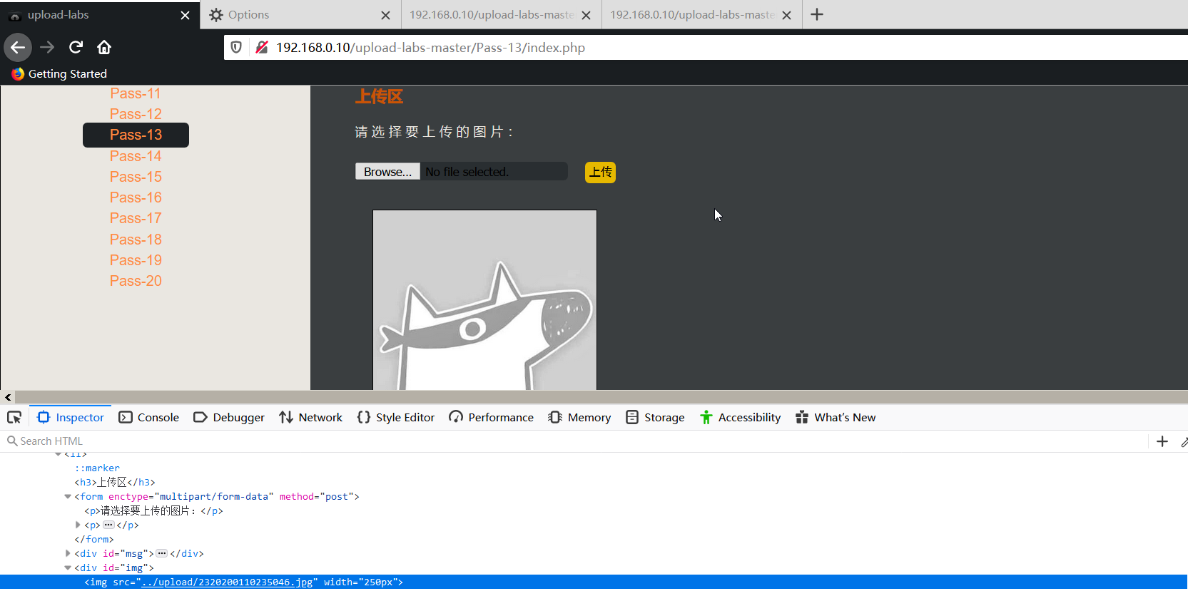Select the closing form tag line
The image size is (1188, 591).
(x=94, y=540)
